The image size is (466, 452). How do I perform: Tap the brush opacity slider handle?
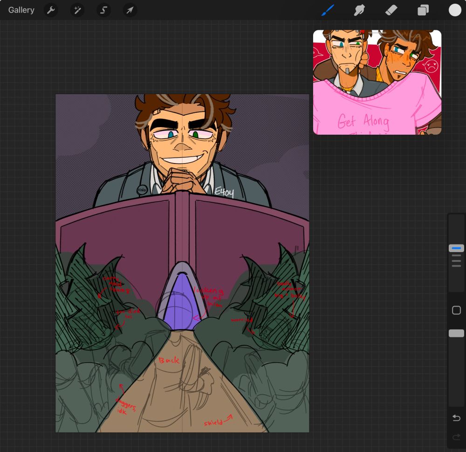pos(456,334)
